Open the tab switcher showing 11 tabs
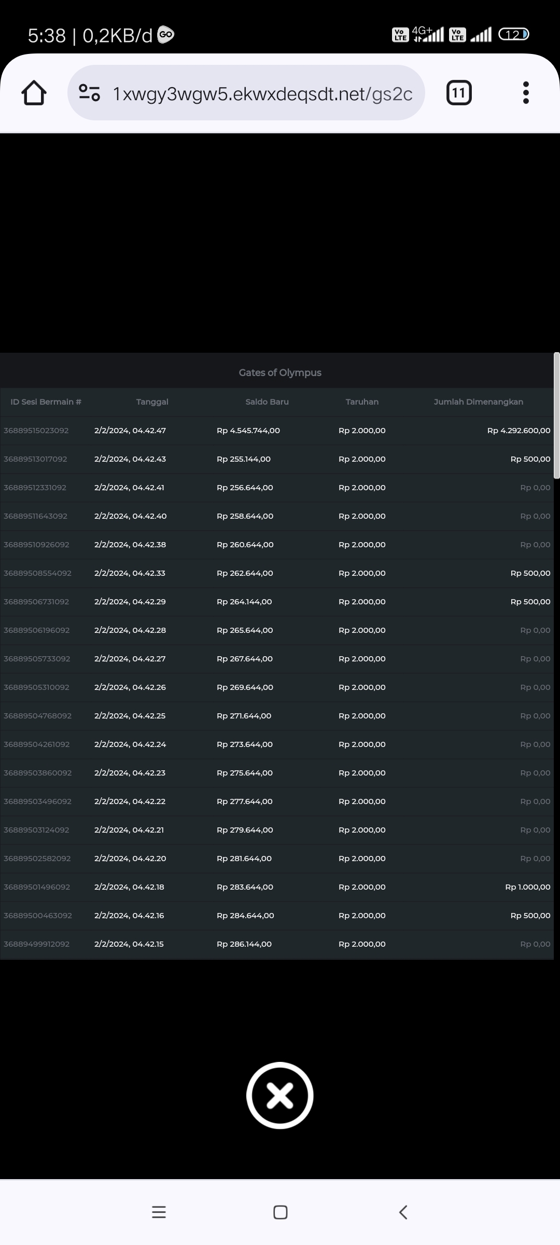The height and width of the screenshot is (1245, 560). 459,93
